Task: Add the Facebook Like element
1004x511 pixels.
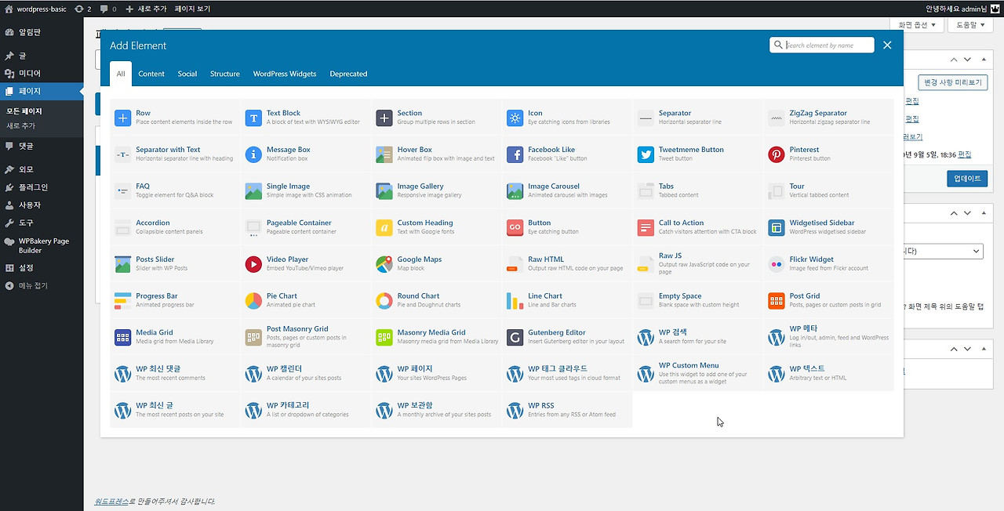Action: 567,154
